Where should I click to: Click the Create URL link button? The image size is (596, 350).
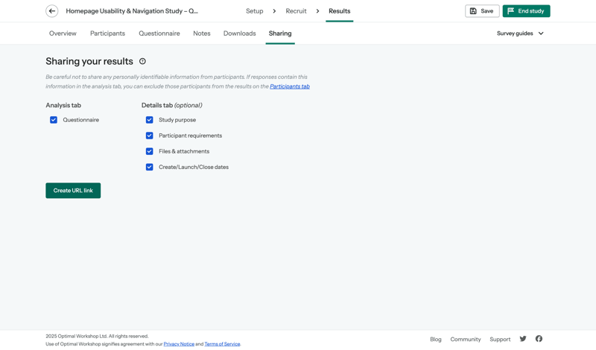(73, 191)
